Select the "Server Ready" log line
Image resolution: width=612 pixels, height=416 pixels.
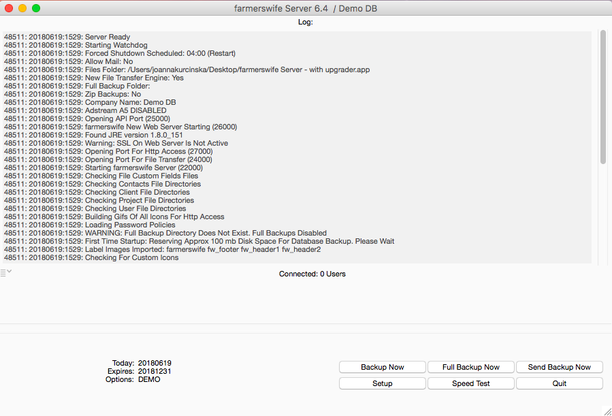click(67, 37)
